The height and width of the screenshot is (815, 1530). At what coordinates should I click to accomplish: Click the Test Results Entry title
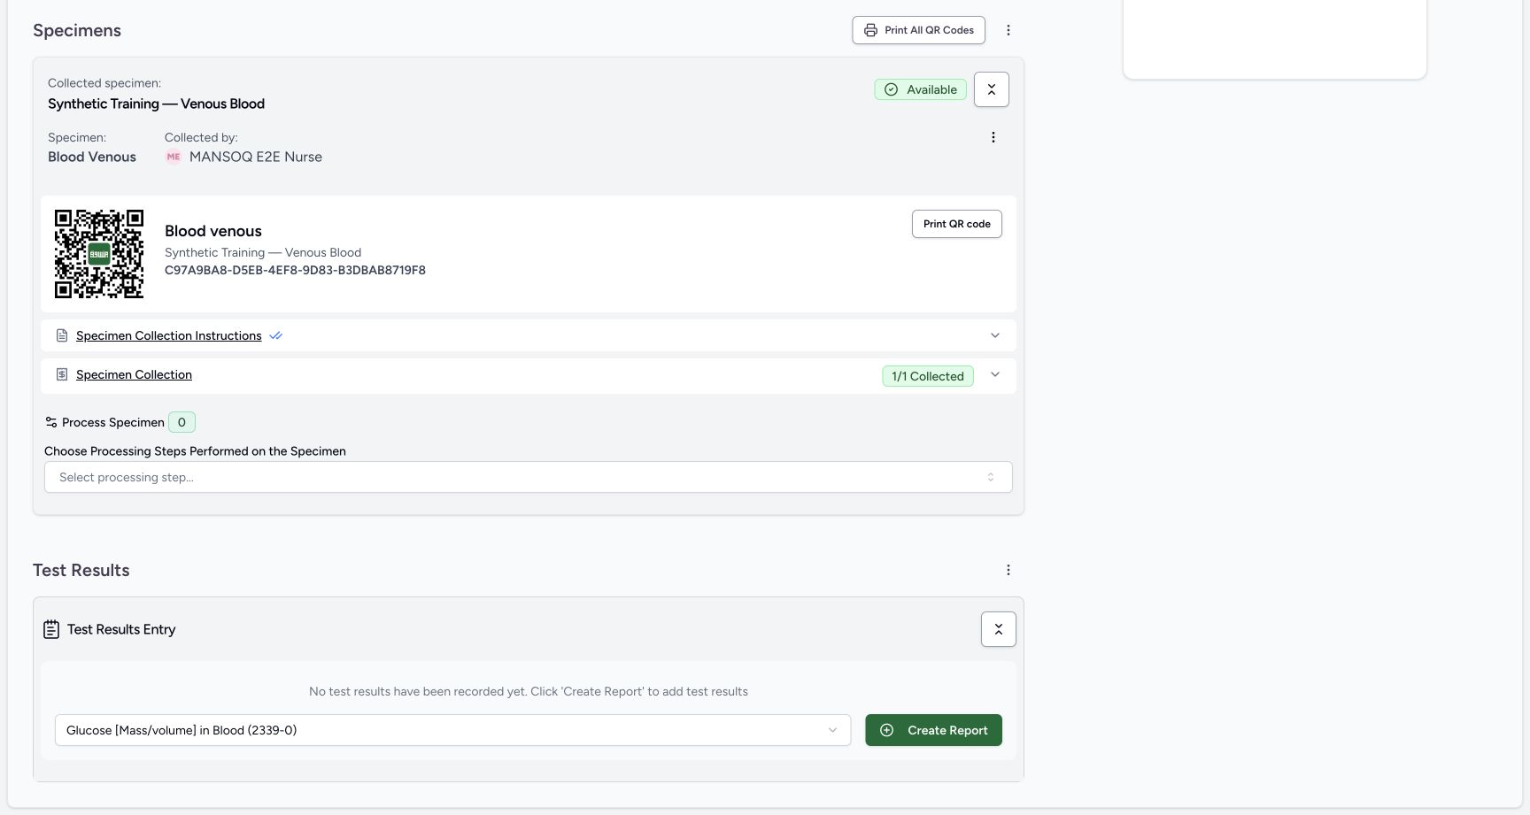pos(121,629)
